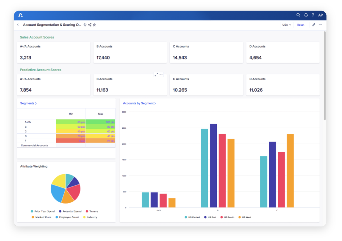342x241 pixels.
Task: Click the Reset link
Action: [300, 25]
